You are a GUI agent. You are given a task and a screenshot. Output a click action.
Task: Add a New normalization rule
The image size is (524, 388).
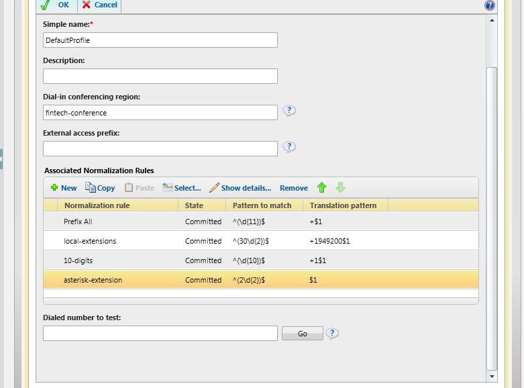click(64, 188)
